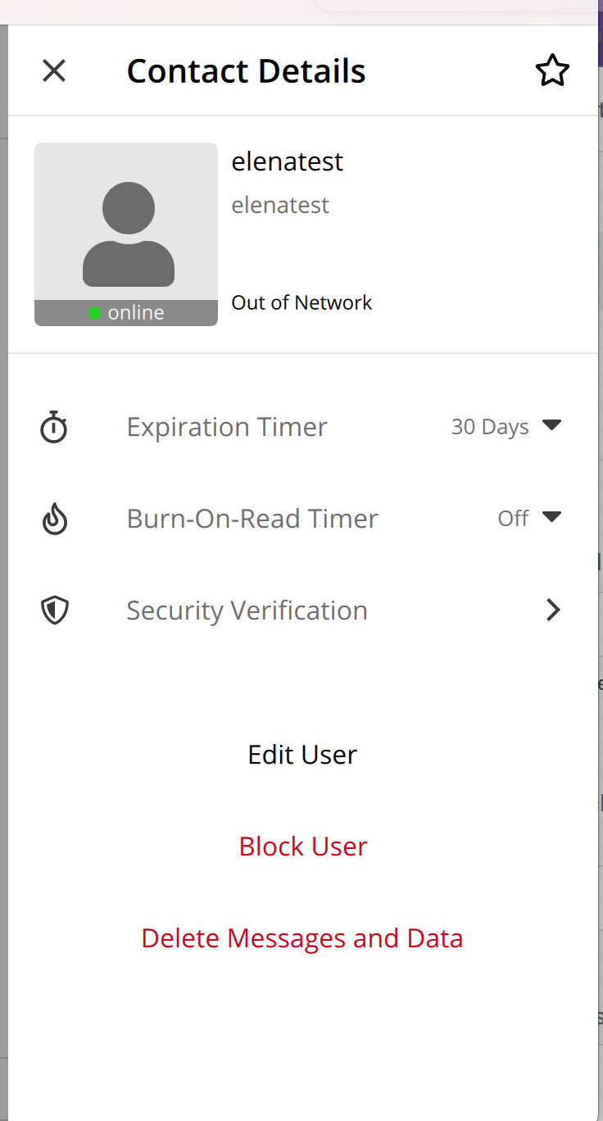The width and height of the screenshot is (603, 1121).
Task: Click the Out of Network label
Action: coord(301,302)
